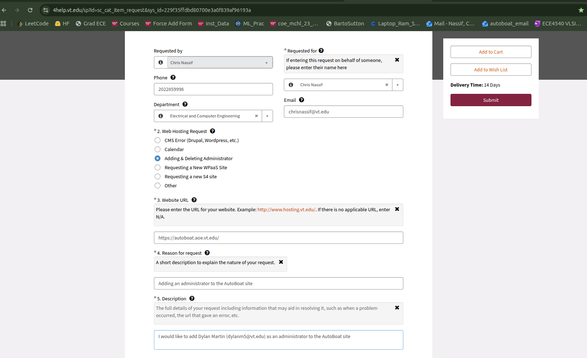
Task: Open the Force Add Form bookmark
Action: [x=168, y=24]
